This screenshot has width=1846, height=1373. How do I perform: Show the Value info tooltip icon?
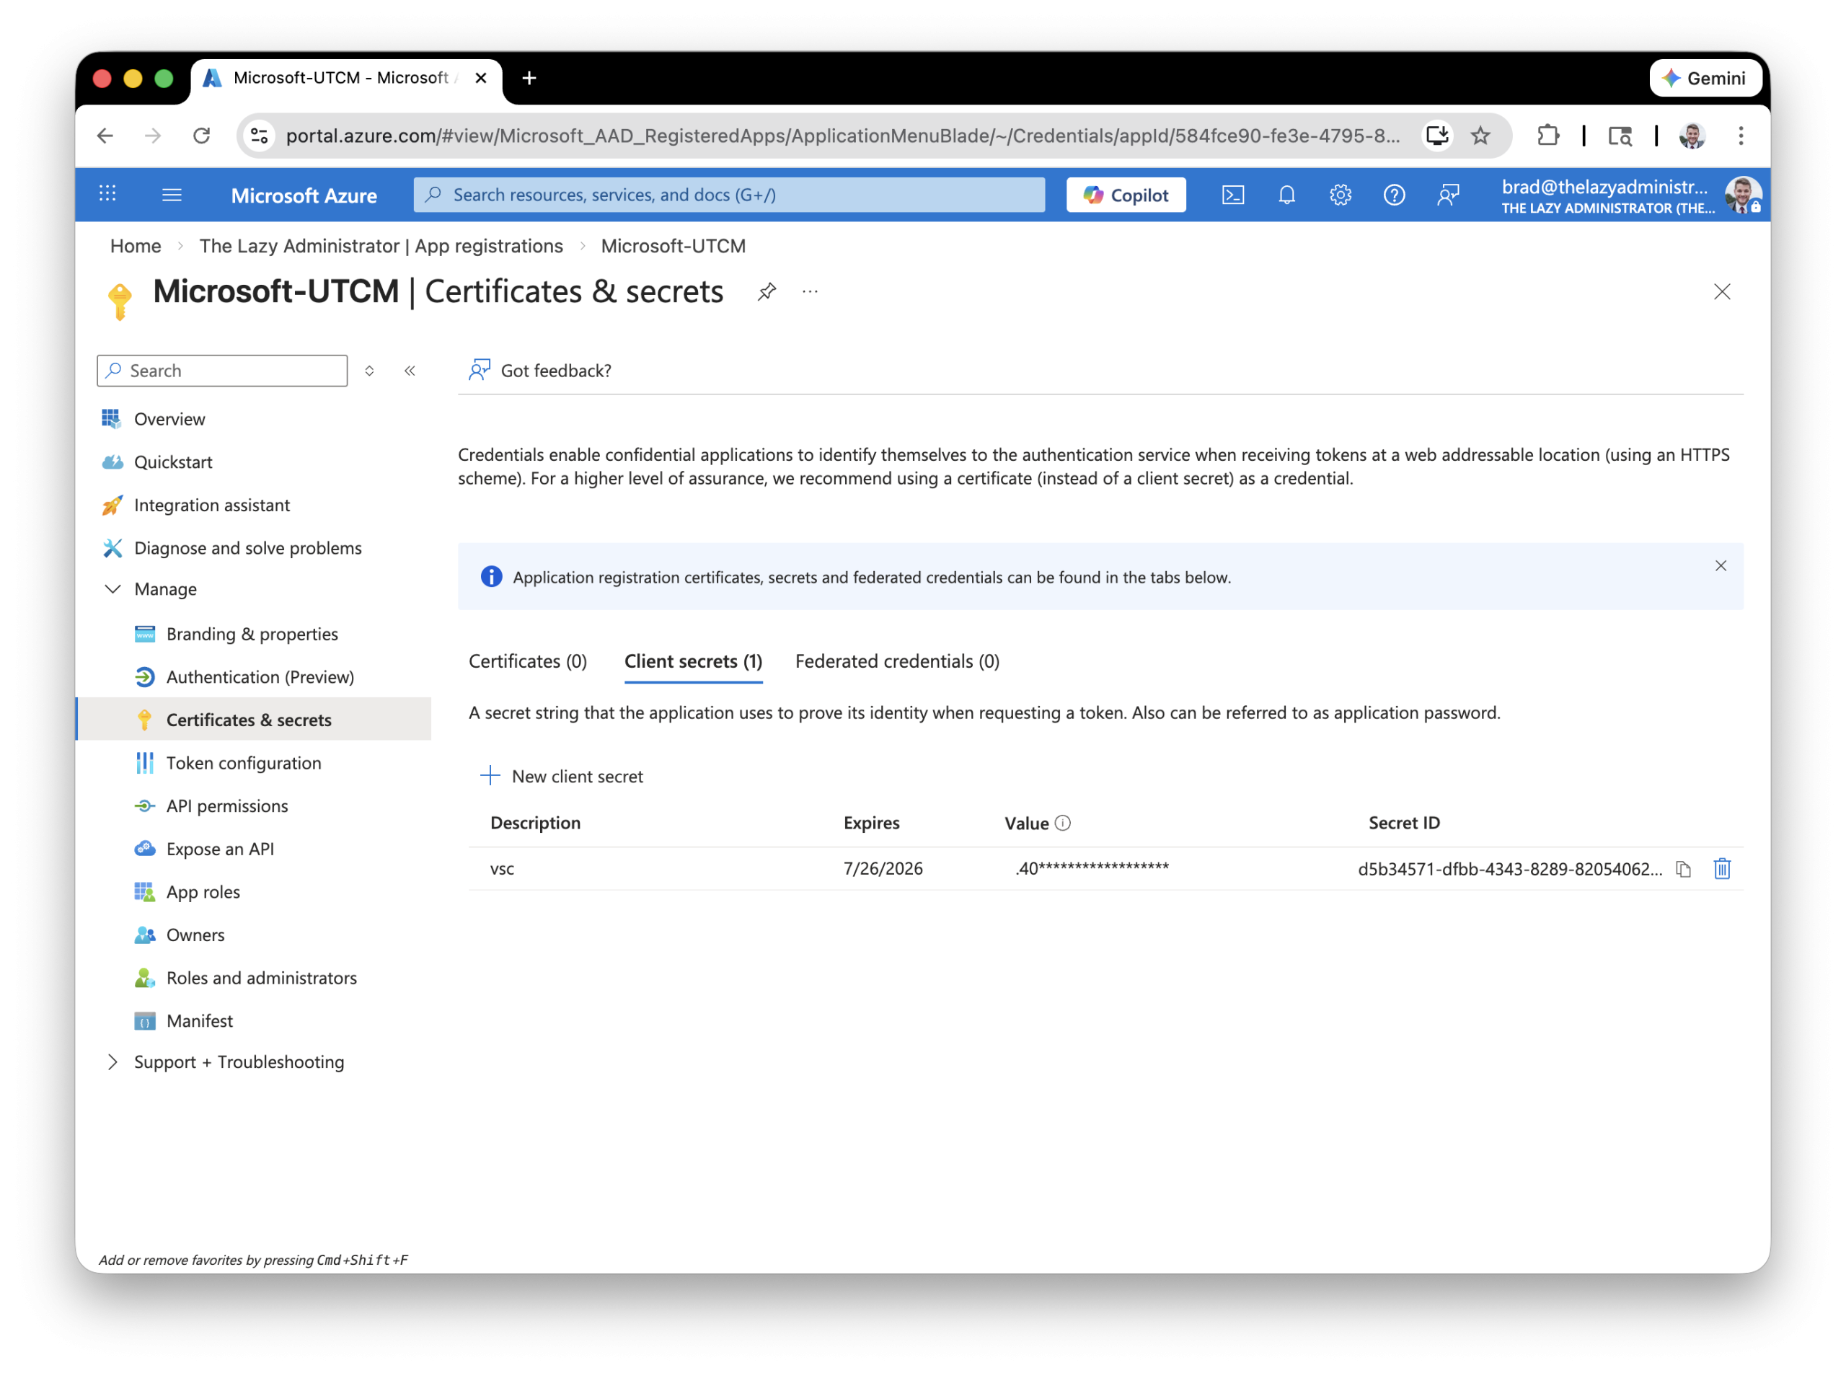pos(1062,823)
